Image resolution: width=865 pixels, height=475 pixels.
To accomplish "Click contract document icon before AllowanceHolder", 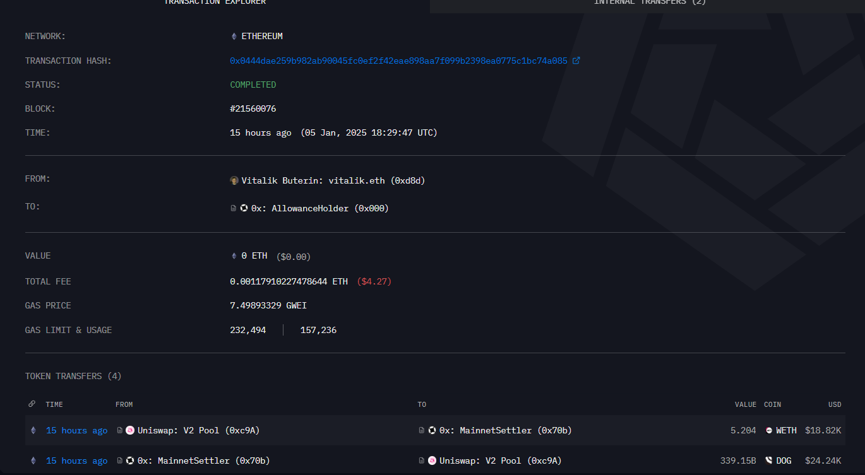I will tap(234, 208).
